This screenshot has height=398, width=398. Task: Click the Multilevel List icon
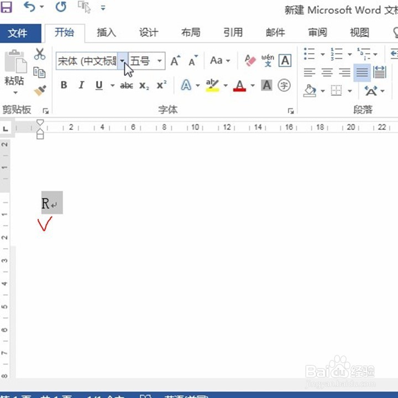[364, 54]
